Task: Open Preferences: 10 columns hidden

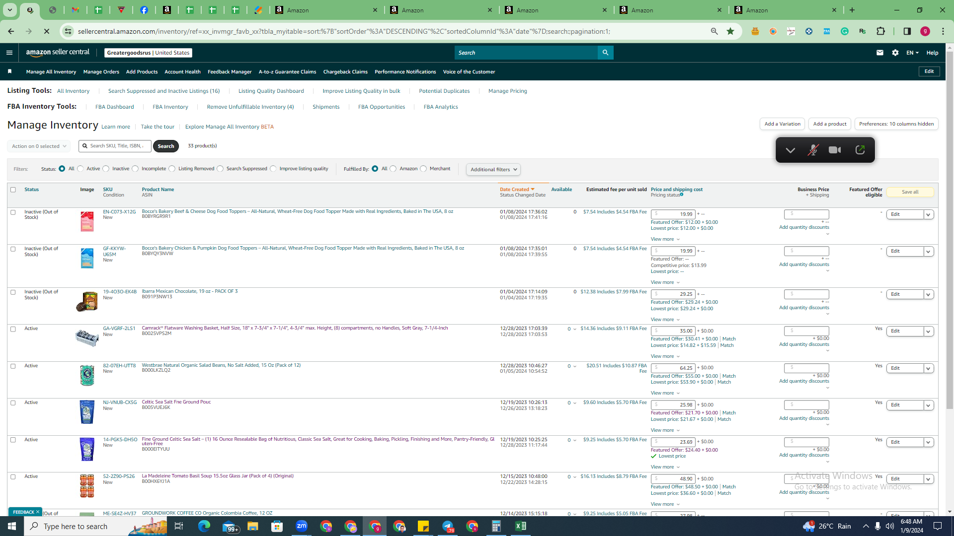Action: tap(896, 124)
